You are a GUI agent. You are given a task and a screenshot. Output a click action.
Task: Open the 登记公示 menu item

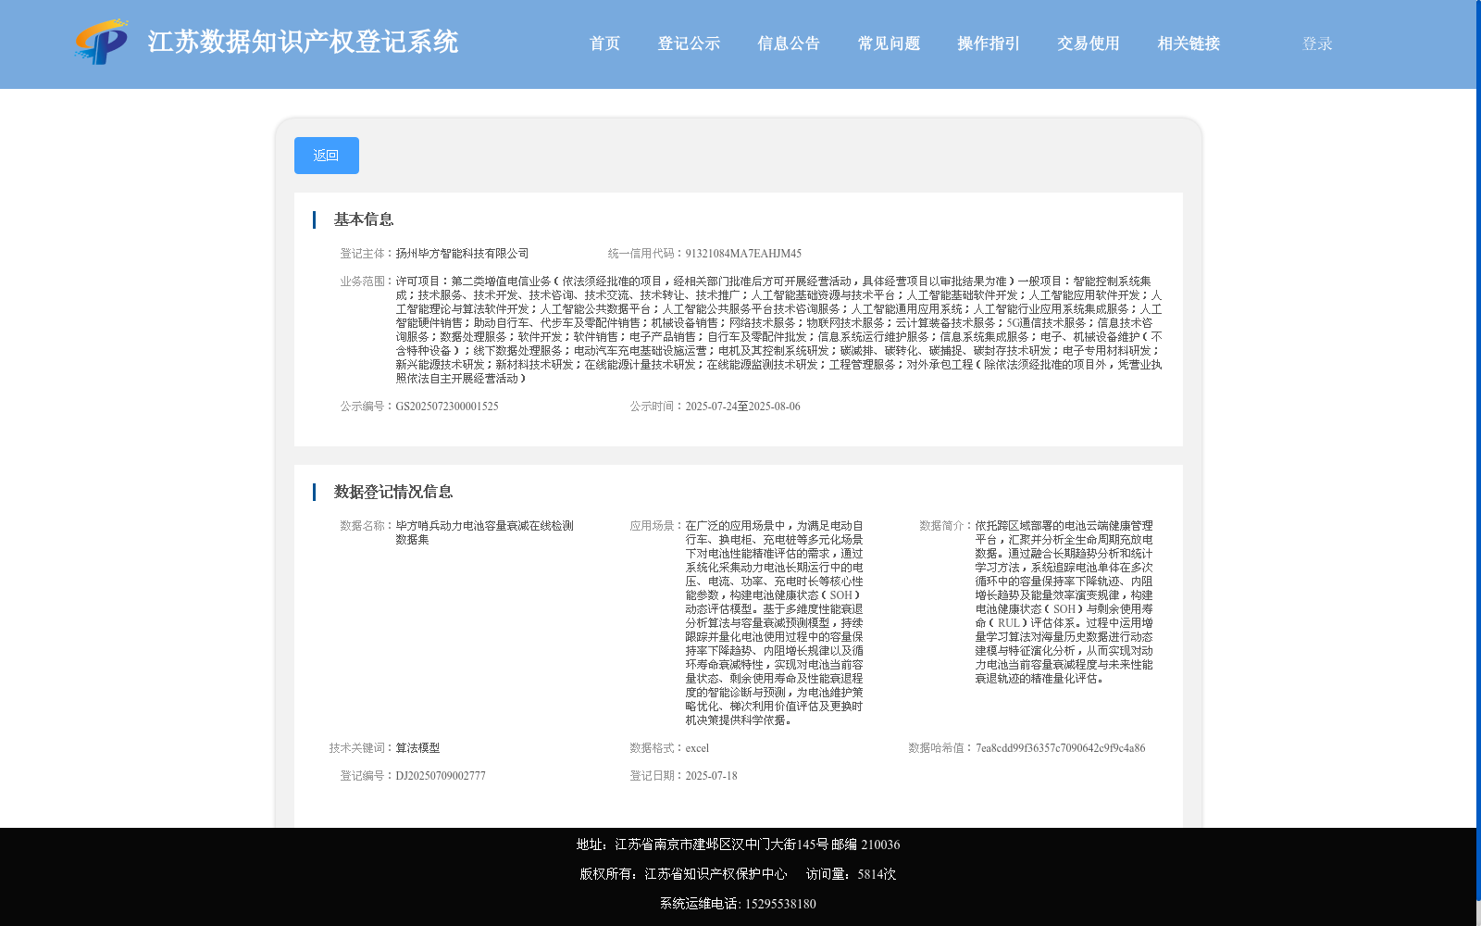click(x=689, y=44)
